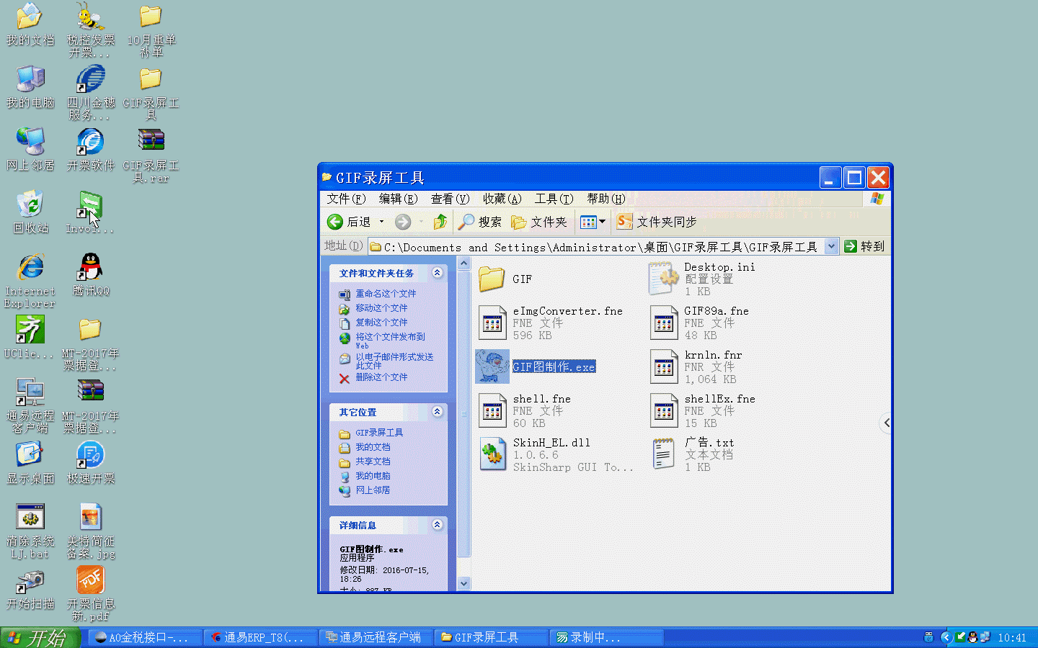Click the 删除这个文件 link
The image size is (1038, 648).
381,377
